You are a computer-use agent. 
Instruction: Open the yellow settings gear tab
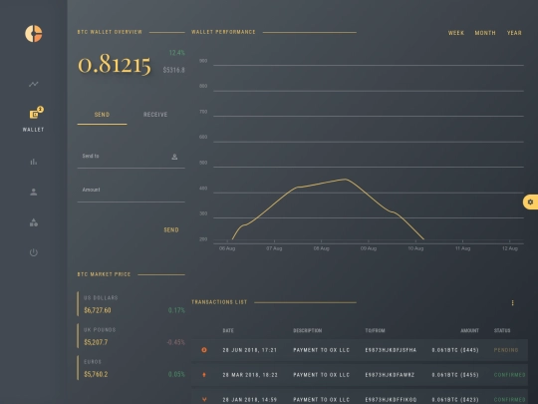click(530, 202)
